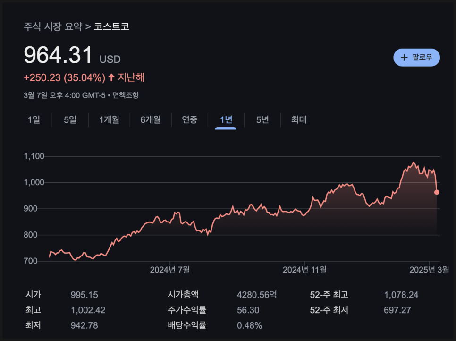This screenshot has height=341, width=456.
Task: Click the 2025년 3월 axis label
Action: click(429, 270)
